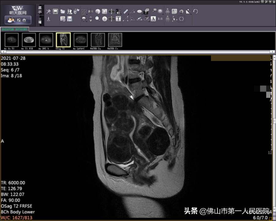Select the 显示 vertical tab
Image resolution: width=276 pixels, height=221 pixels.
[x=40, y=10]
